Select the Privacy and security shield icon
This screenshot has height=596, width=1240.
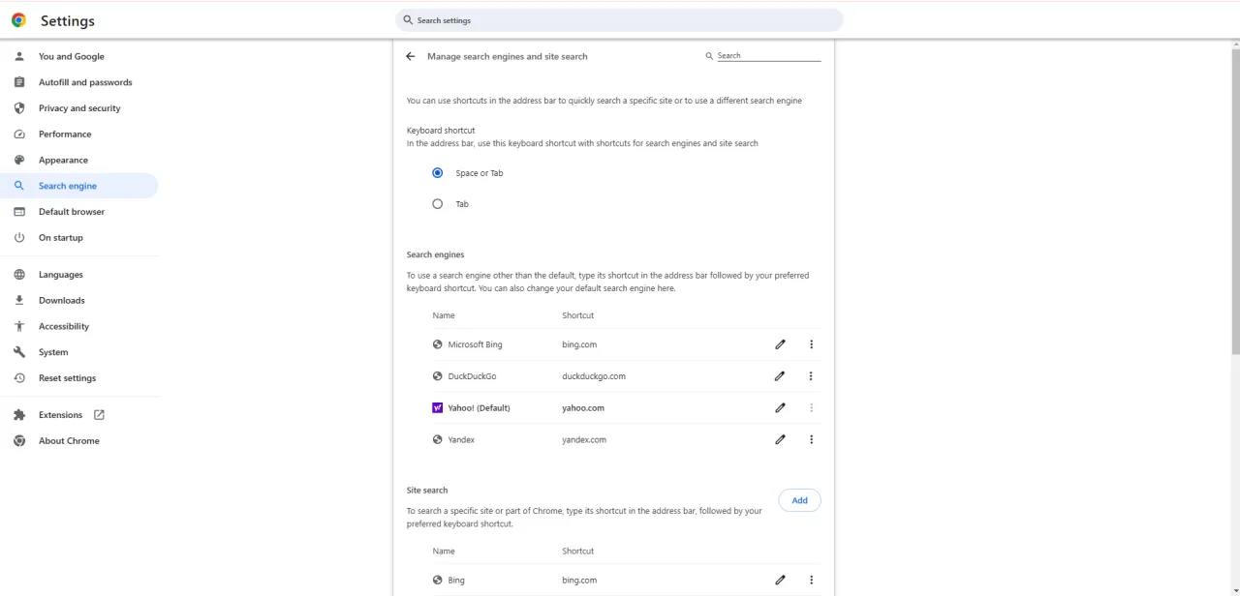click(x=20, y=107)
